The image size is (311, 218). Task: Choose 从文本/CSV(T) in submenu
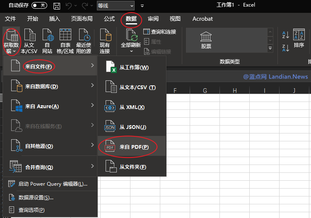click(132, 87)
